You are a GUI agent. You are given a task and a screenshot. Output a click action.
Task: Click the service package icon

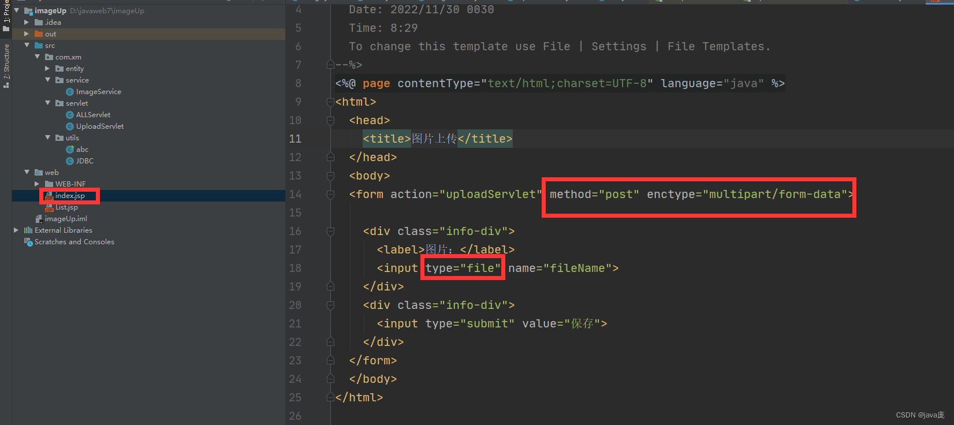click(59, 80)
